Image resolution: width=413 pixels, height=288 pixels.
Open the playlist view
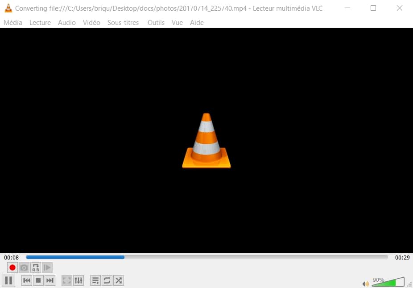tap(95, 280)
